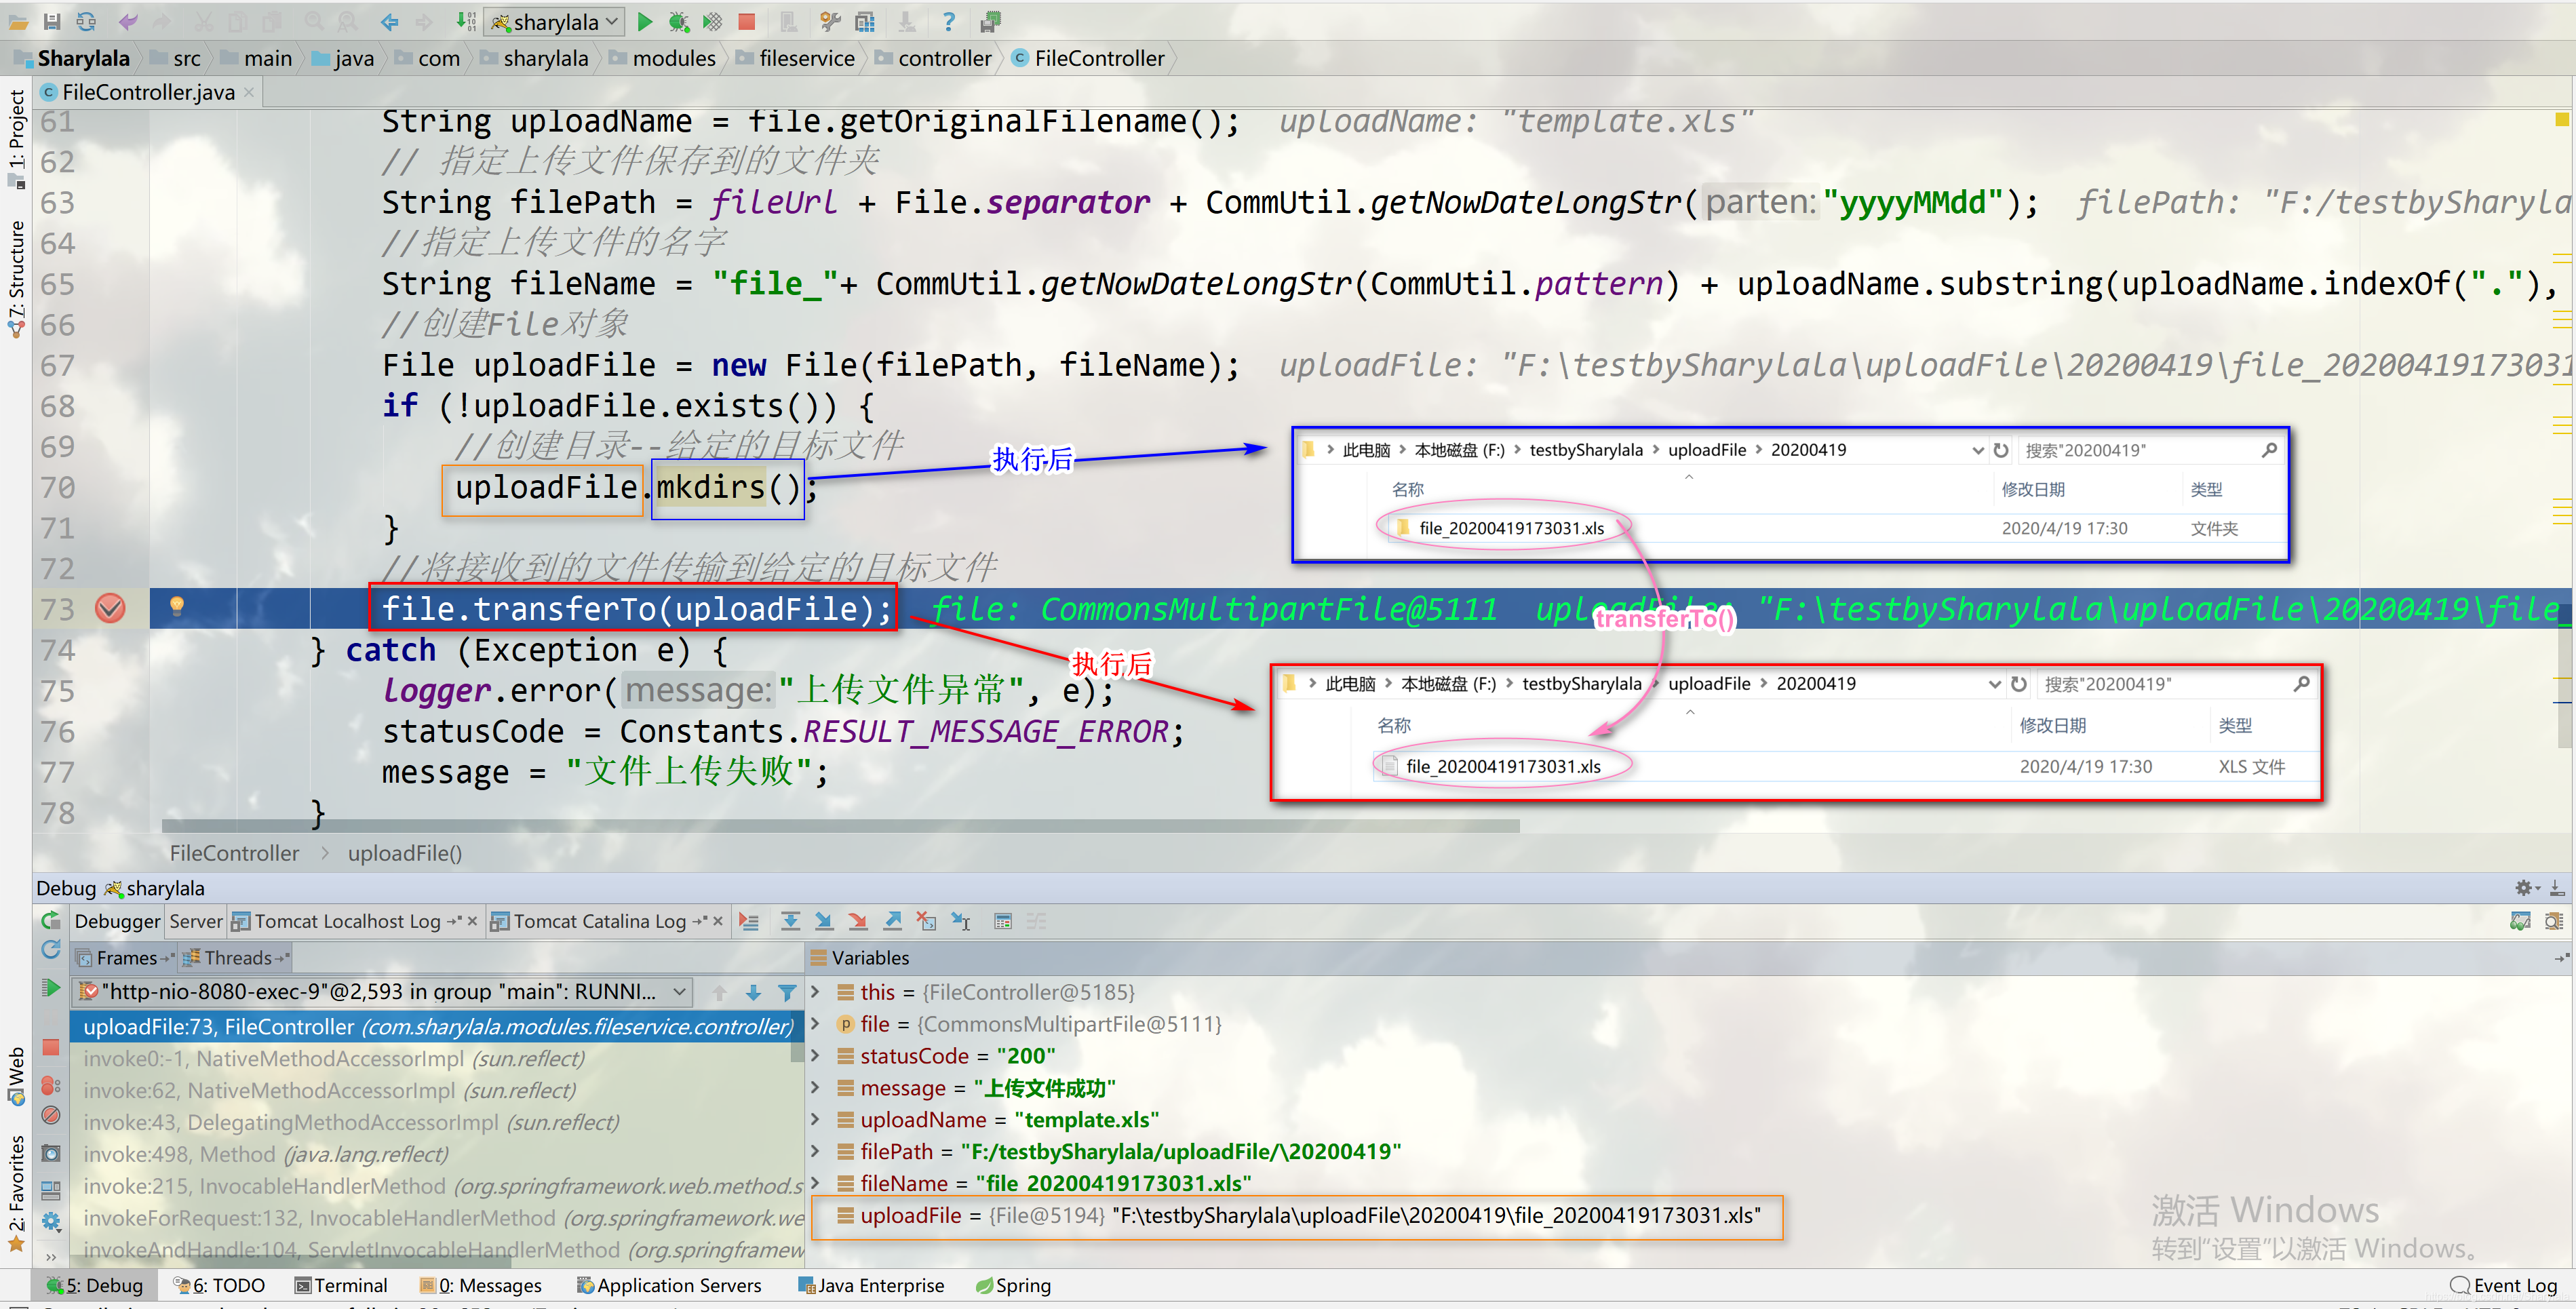Open Settings with the wrench icon
2576x1309 pixels.
pyautogui.click(x=829, y=21)
